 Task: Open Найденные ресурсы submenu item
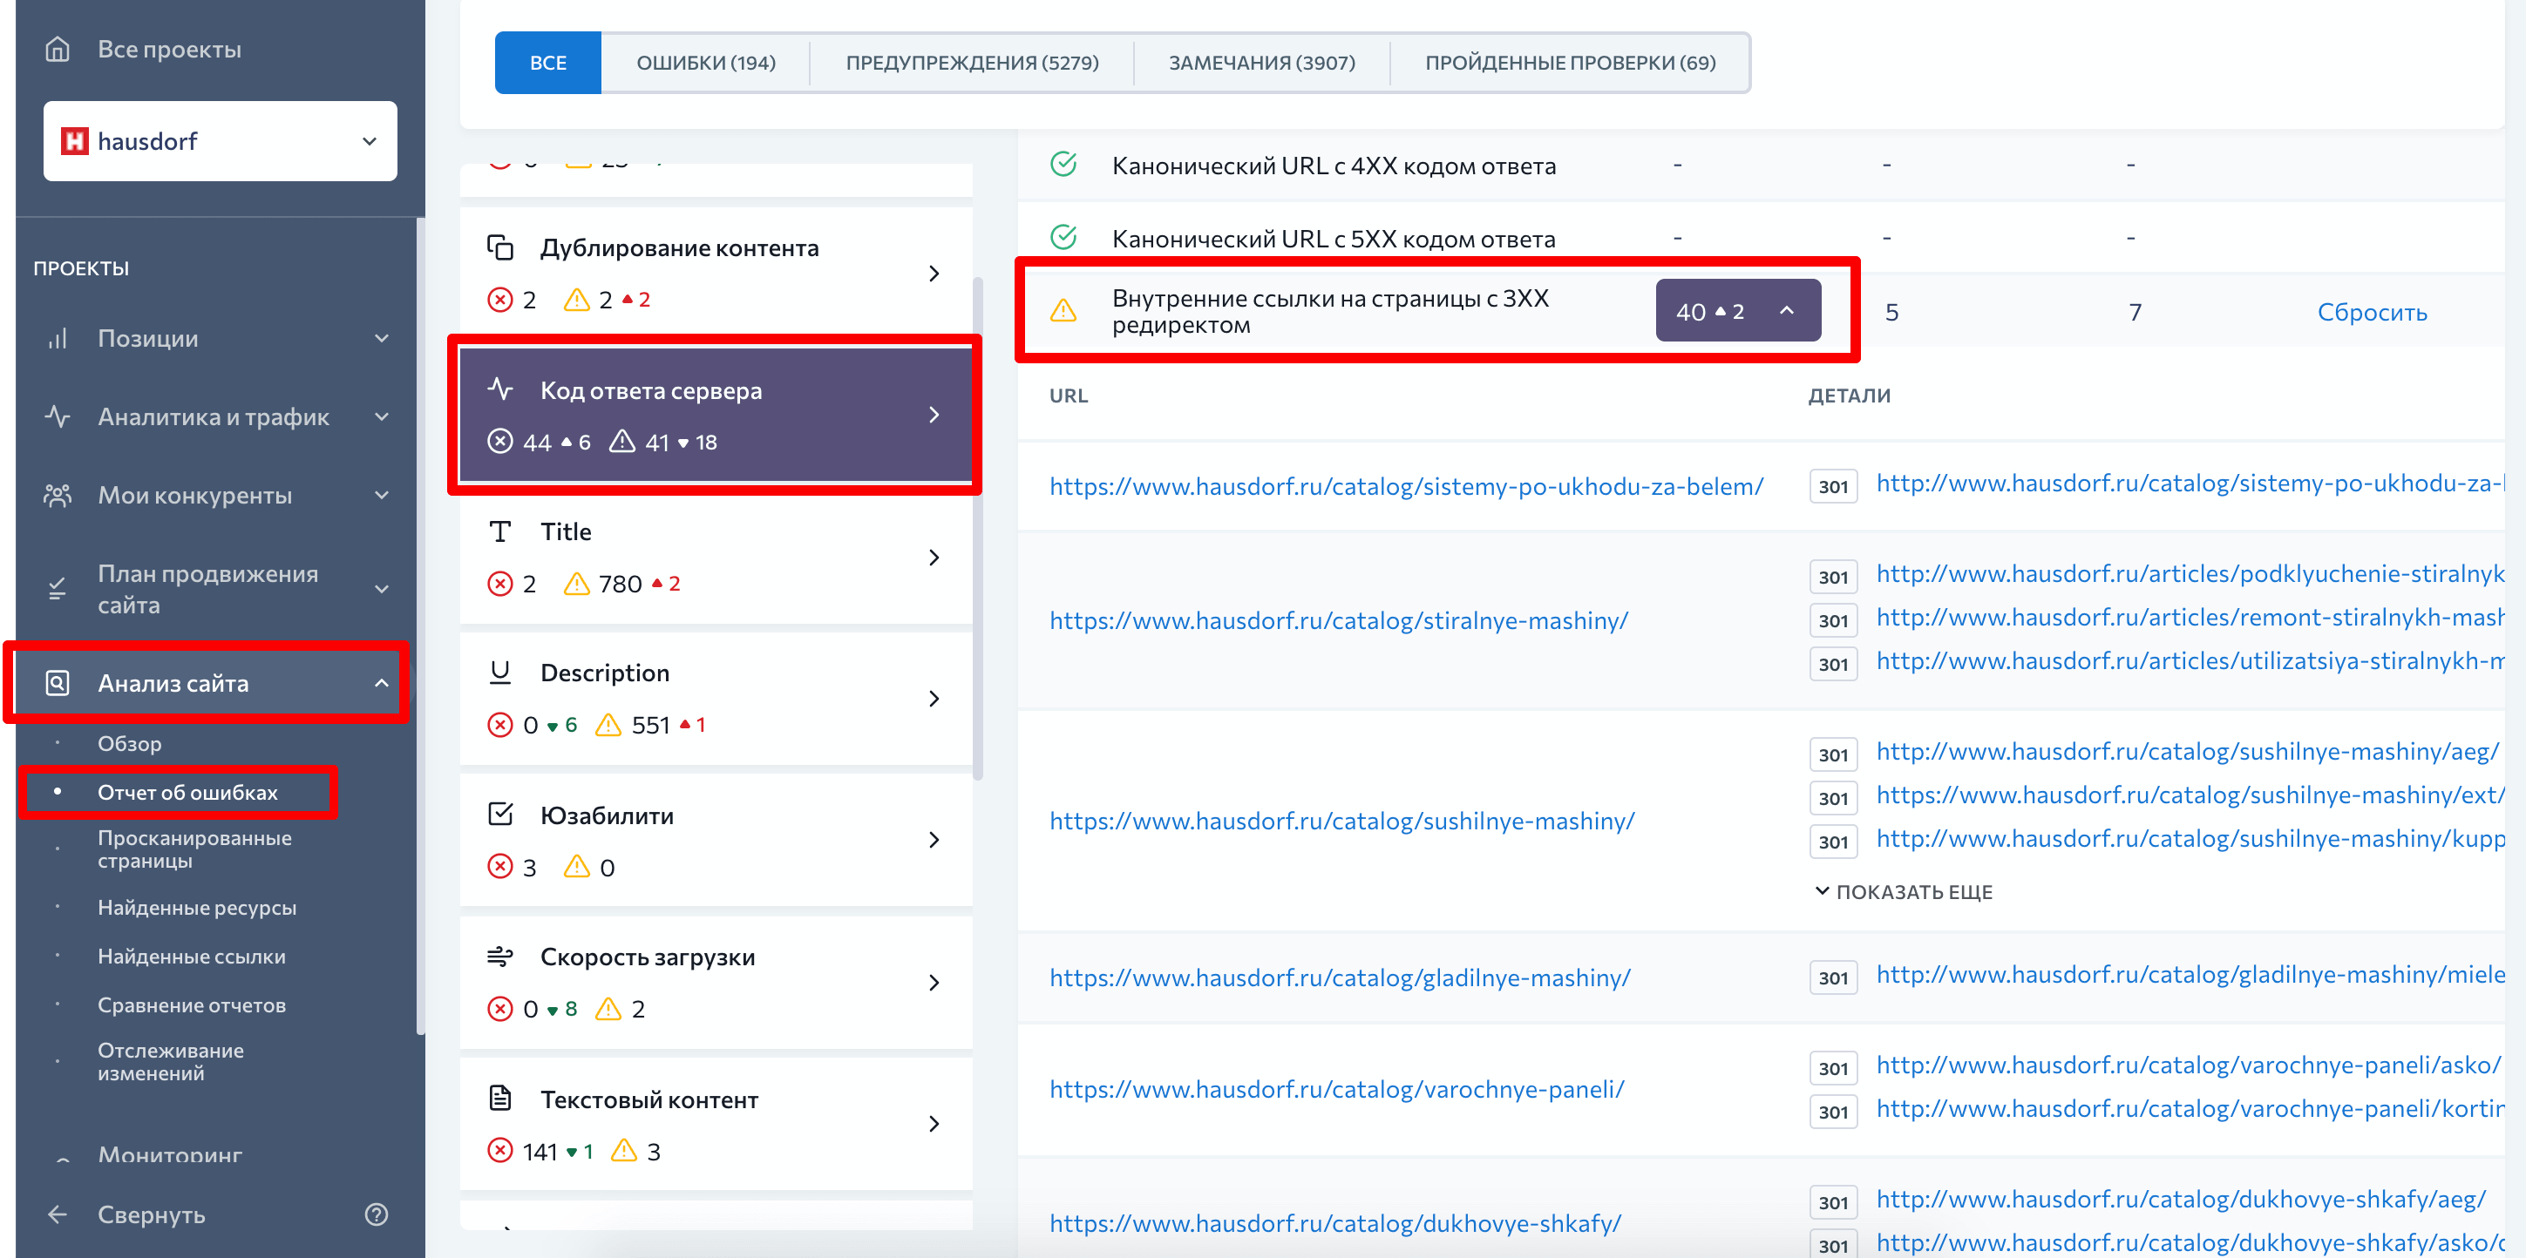(197, 907)
